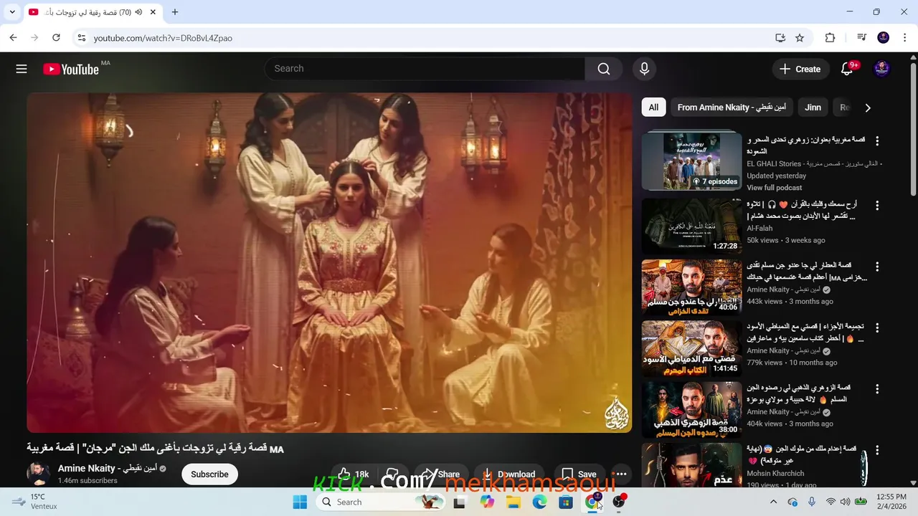Open the Chrome extensions puzzle icon
Image resolution: width=918 pixels, height=516 pixels.
tap(831, 38)
